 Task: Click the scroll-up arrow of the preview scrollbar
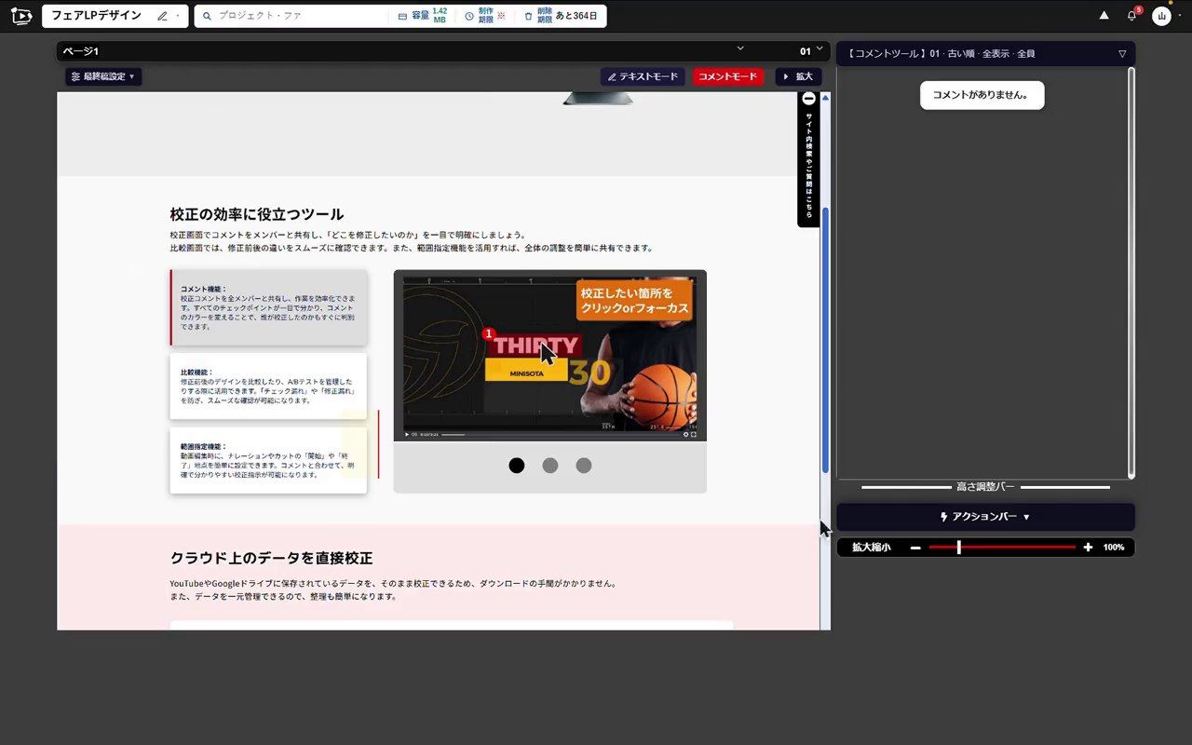pyautogui.click(x=825, y=97)
